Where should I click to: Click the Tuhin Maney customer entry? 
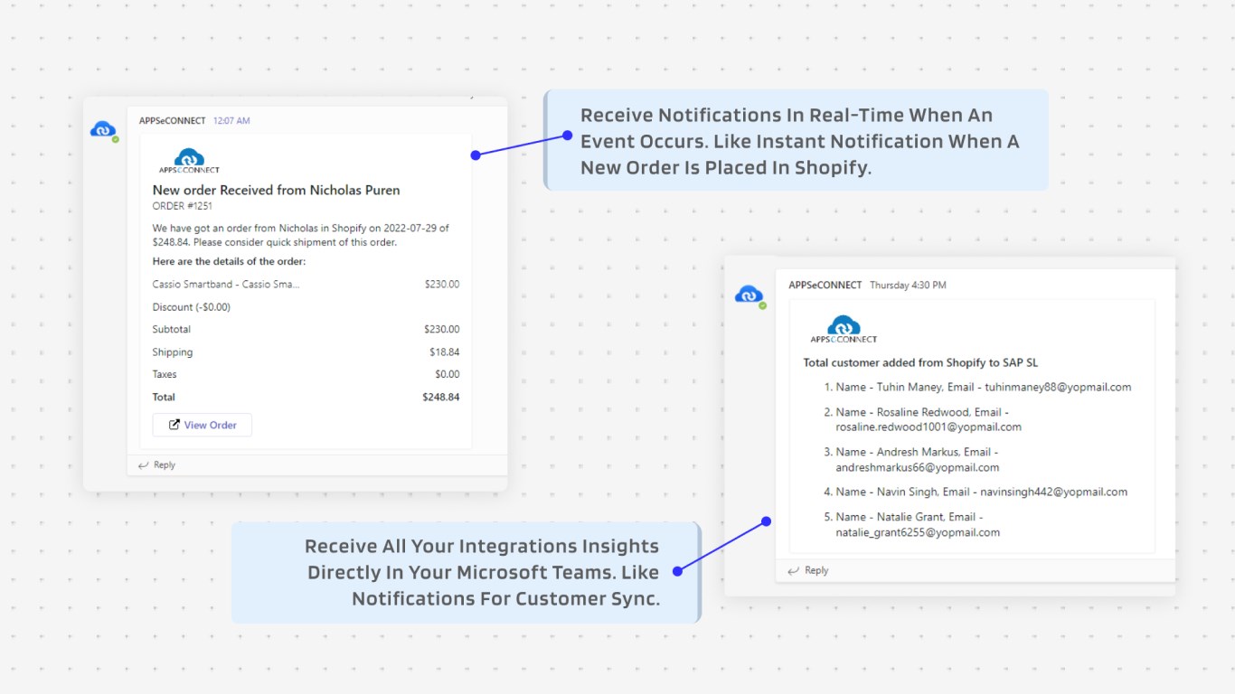click(x=977, y=387)
